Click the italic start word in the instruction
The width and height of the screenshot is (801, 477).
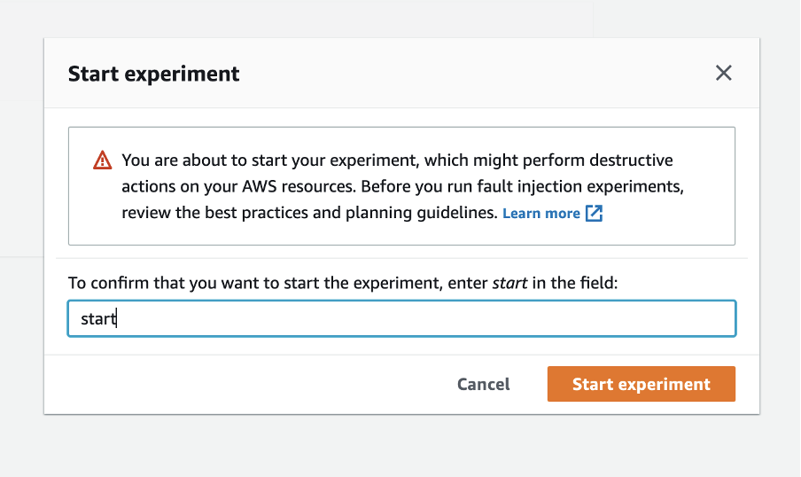[509, 284]
